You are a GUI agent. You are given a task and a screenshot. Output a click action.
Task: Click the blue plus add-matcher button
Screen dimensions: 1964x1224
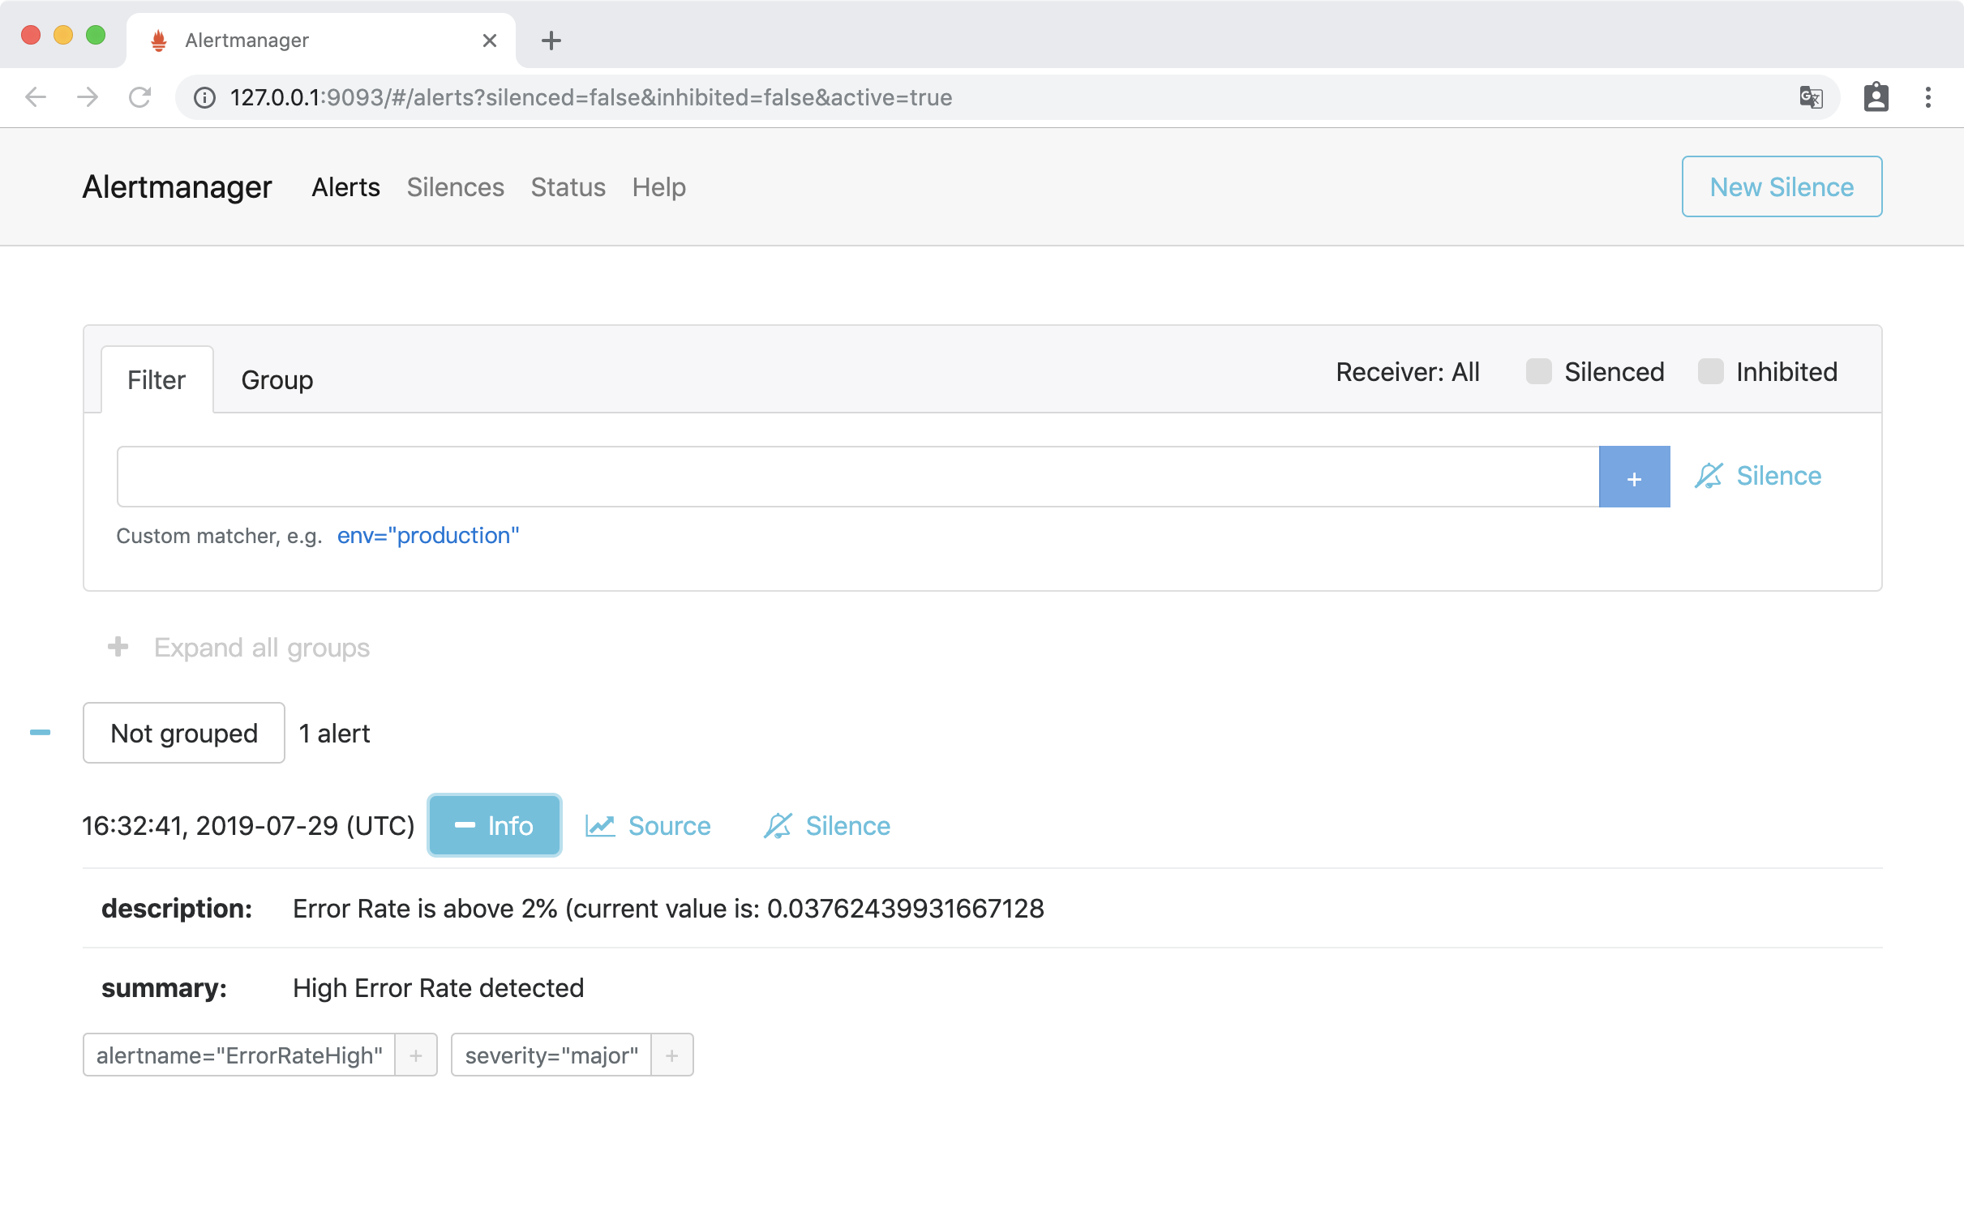pyautogui.click(x=1633, y=477)
